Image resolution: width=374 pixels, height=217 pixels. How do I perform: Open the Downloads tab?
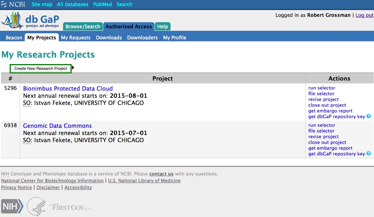pyautogui.click(x=109, y=38)
